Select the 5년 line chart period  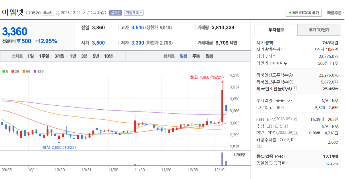(x=96, y=56)
